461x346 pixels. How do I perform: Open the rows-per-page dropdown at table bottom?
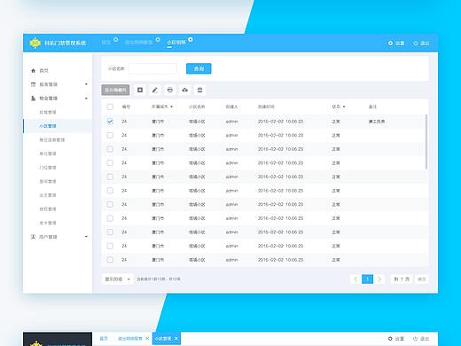[117, 279]
